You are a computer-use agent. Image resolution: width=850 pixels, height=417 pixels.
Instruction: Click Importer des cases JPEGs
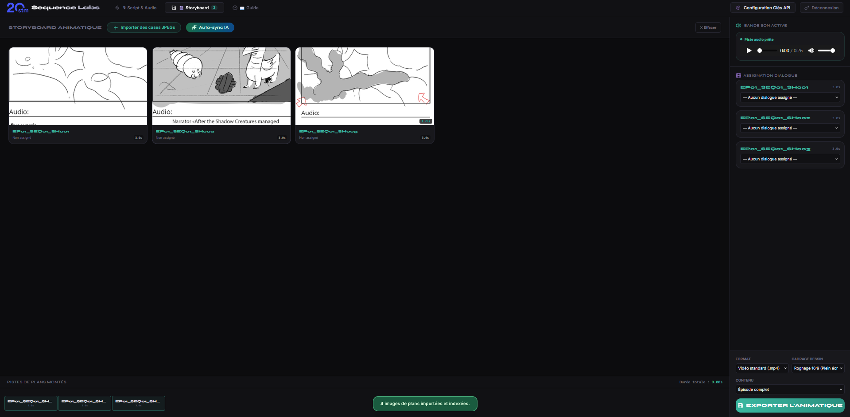(x=144, y=27)
